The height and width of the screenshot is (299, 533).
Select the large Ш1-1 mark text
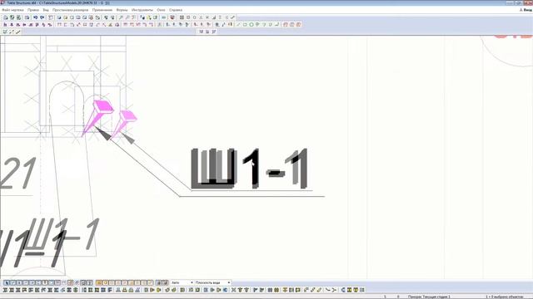[250, 169]
